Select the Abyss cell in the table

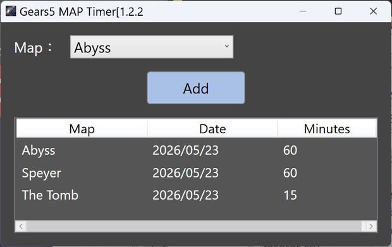click(39, 150)
